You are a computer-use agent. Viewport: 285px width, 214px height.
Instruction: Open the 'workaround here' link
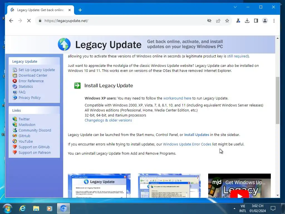pos(177,98)
